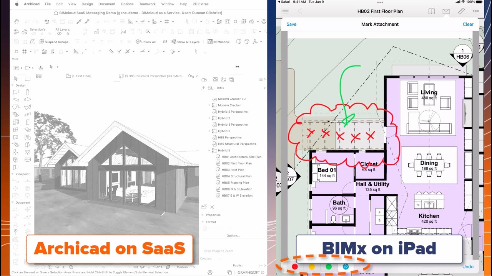Toggle Suspend Groups
This screenshot has width=492, height=276.
53,42
